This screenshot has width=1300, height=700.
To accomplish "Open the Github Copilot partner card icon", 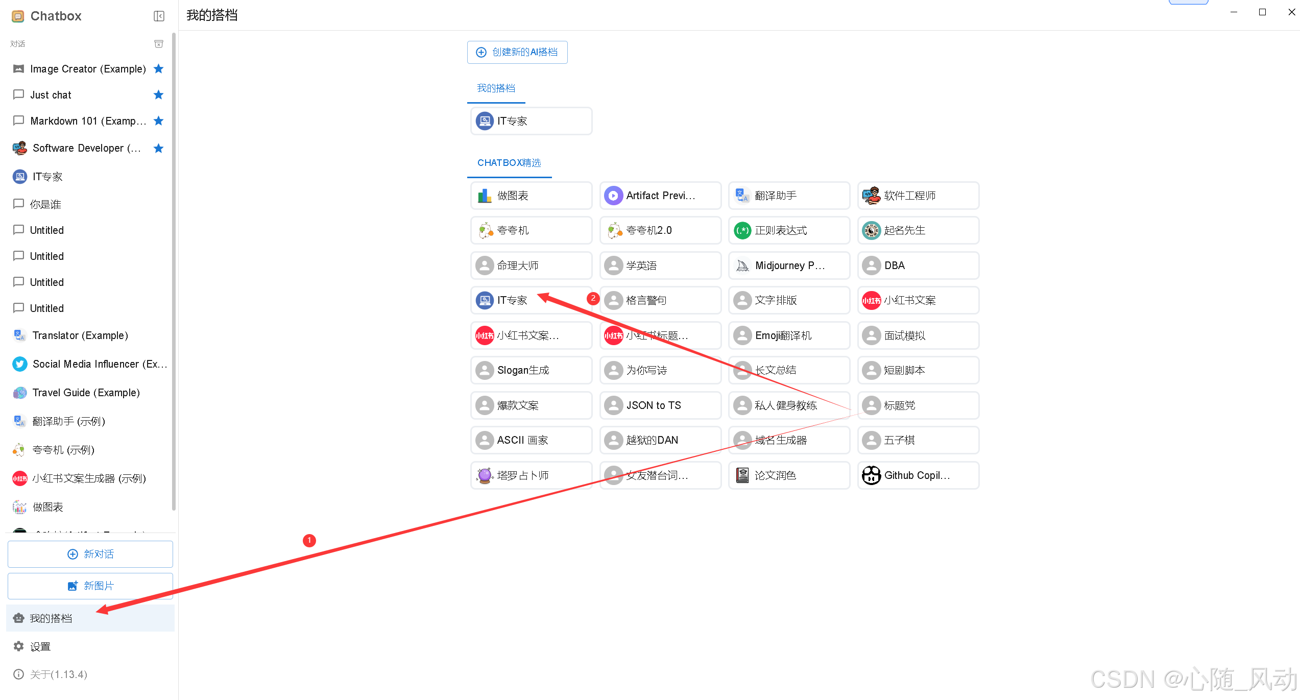I will point(871,475).
